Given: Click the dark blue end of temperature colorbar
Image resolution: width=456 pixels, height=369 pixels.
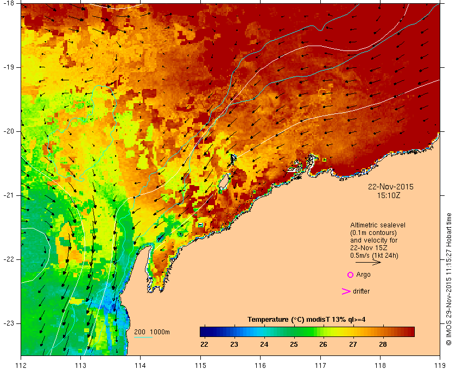Looking at the screenshot, I should pyautogui.click(x=204, y=332).
